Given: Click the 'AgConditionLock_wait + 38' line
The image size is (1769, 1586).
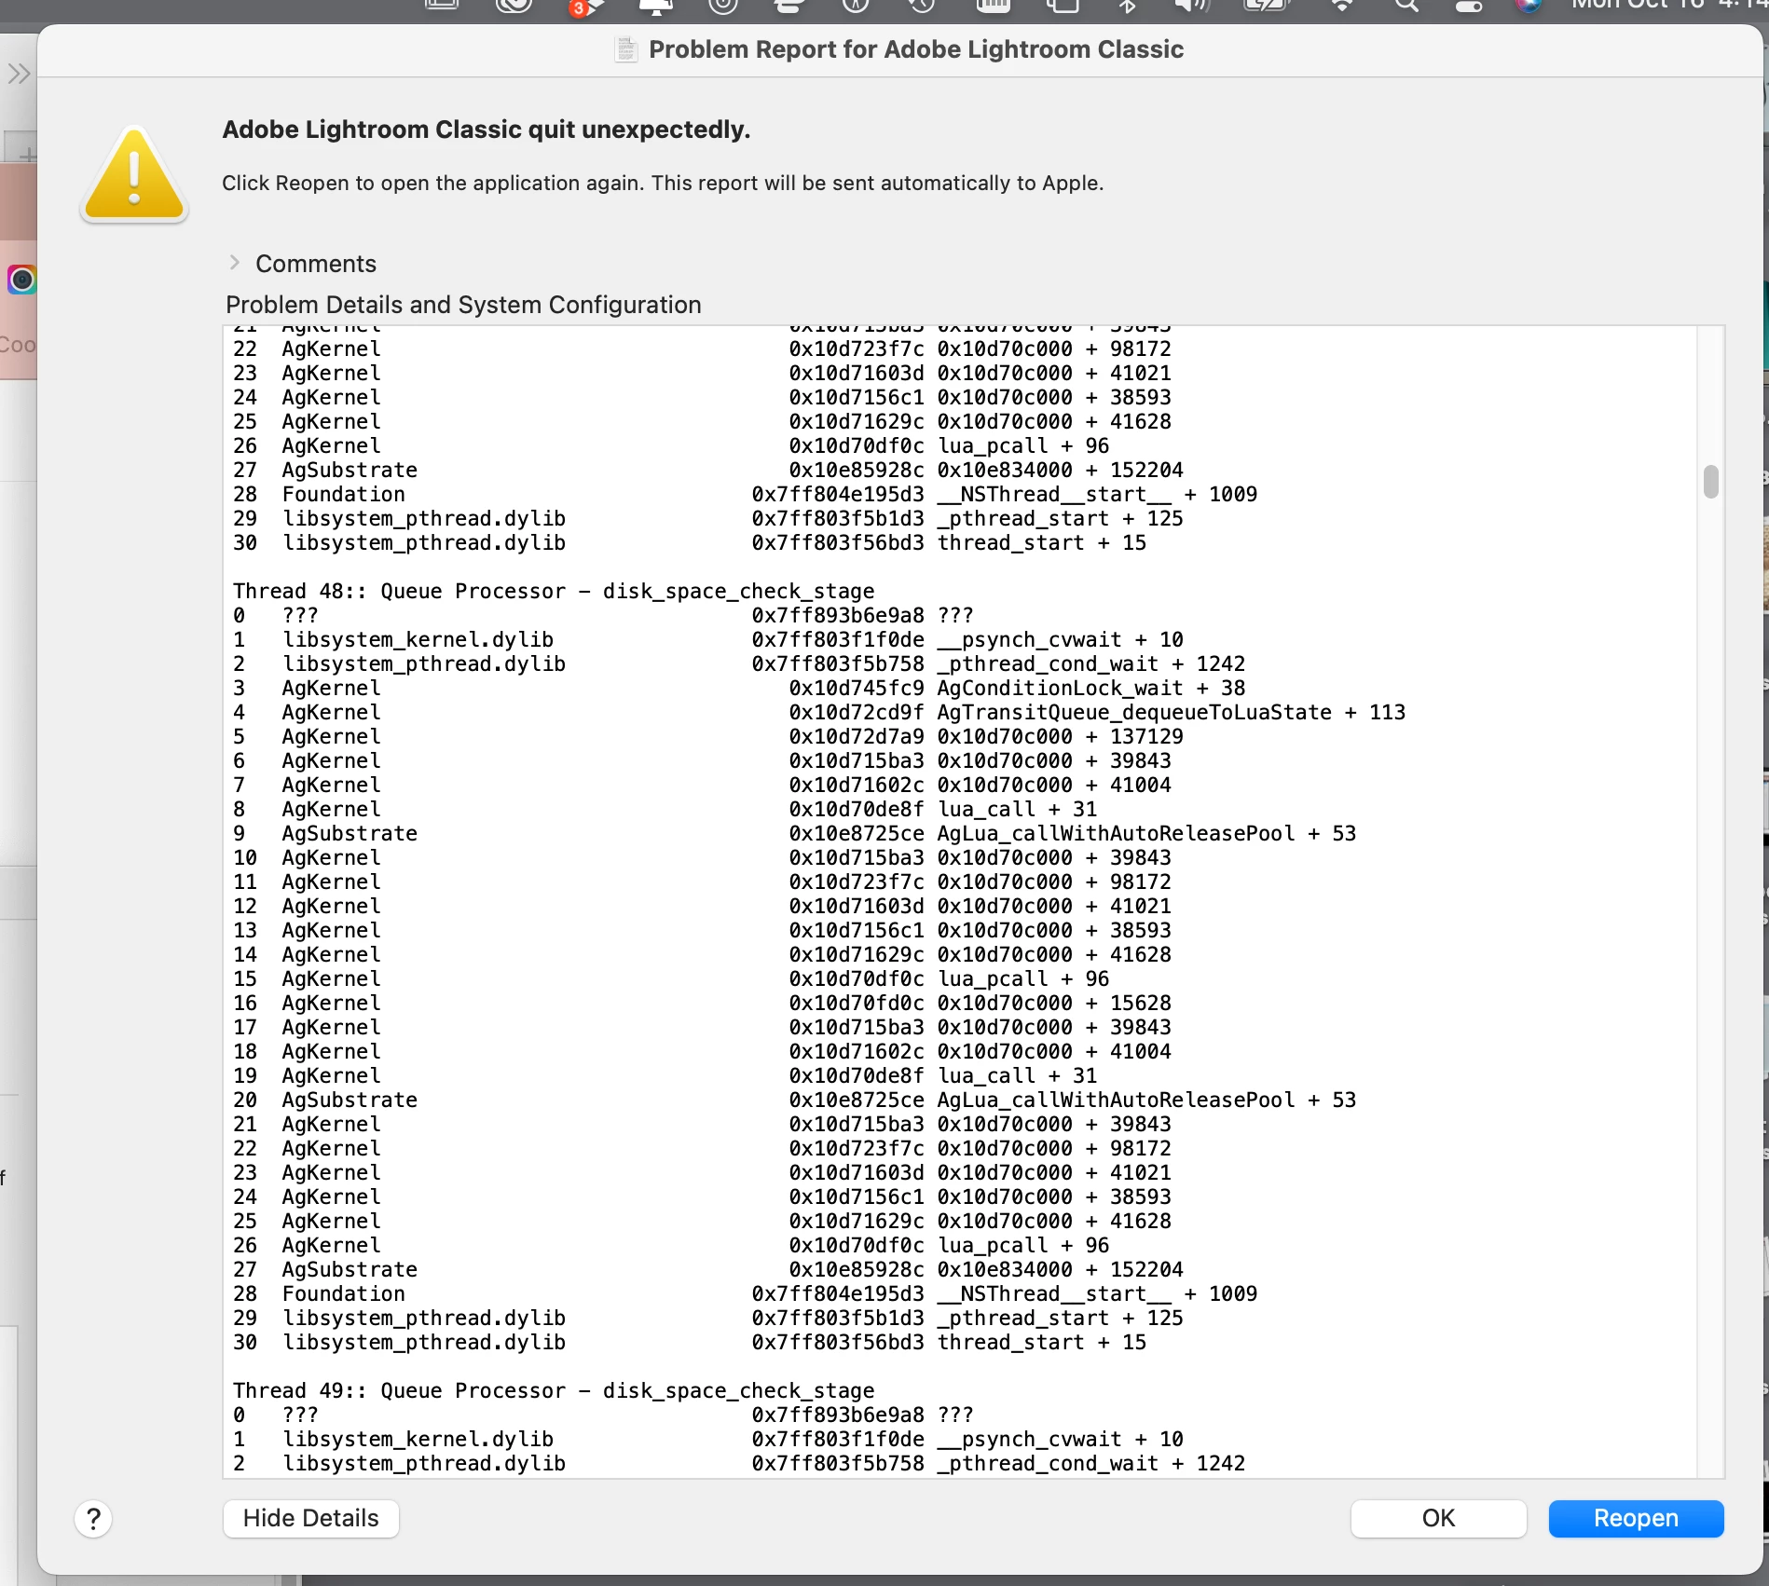Looking at the screenshot, I should pos(739,688).
